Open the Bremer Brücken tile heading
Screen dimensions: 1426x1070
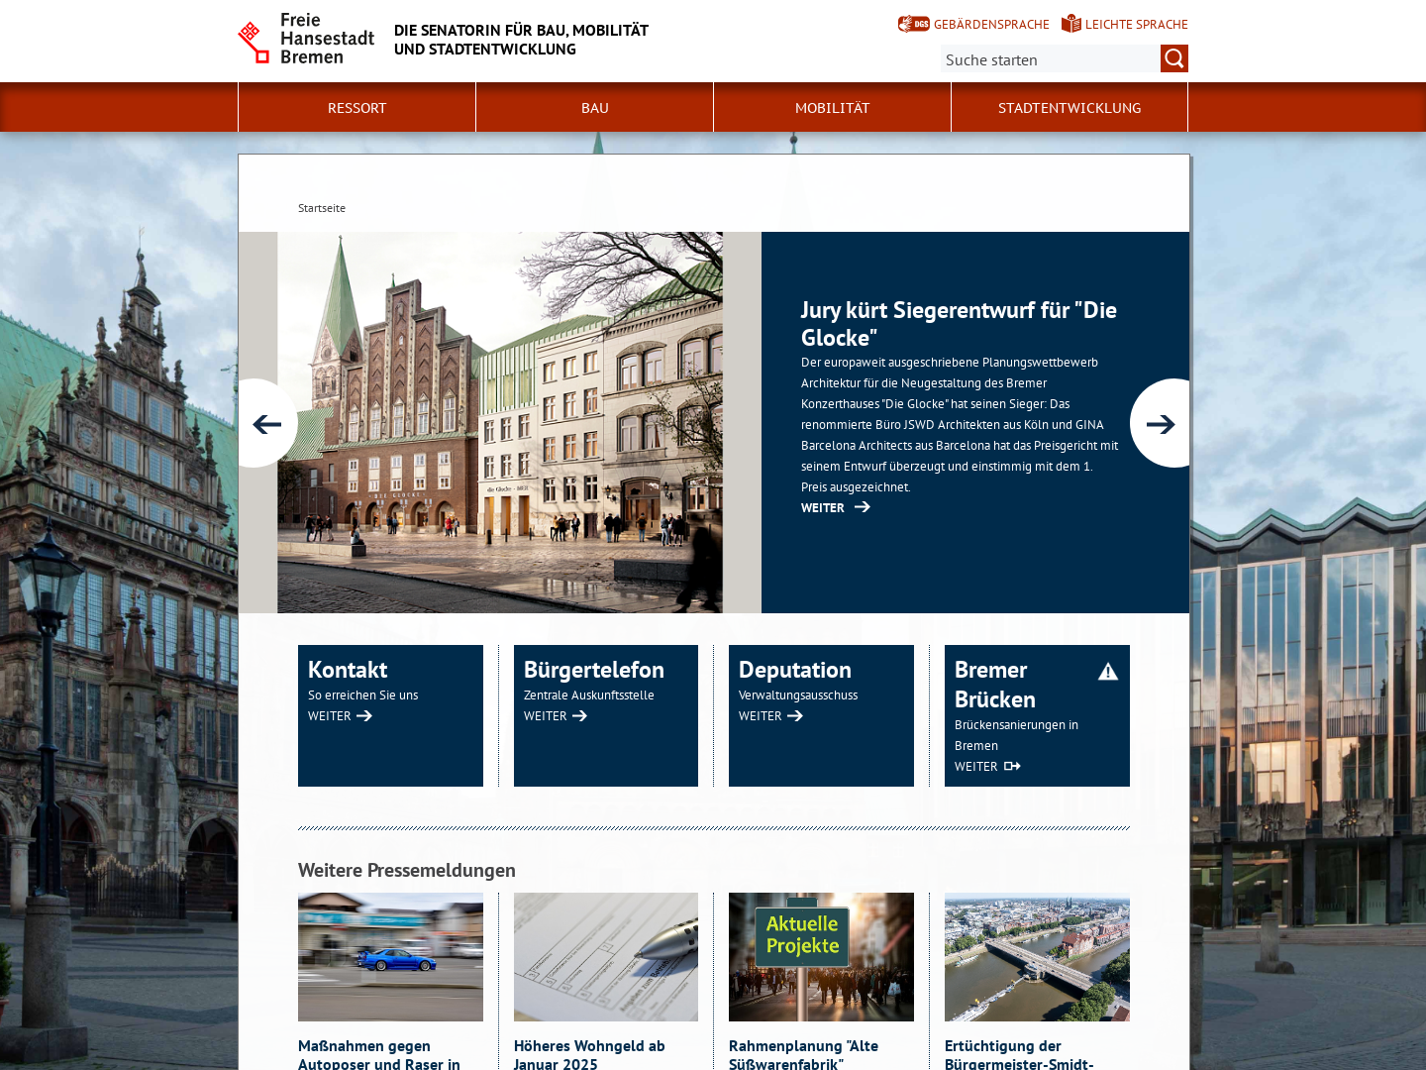[995, 685]
